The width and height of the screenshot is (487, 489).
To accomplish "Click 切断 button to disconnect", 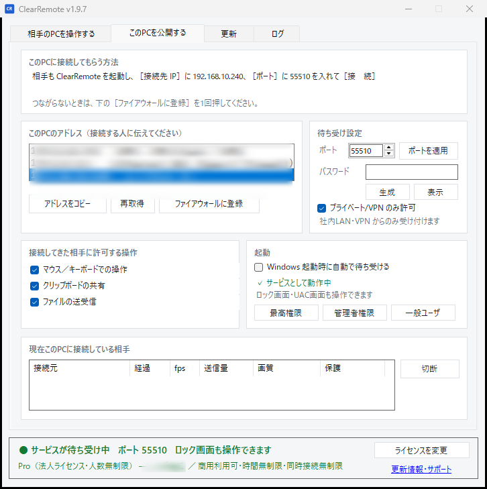I will point(429,369).
